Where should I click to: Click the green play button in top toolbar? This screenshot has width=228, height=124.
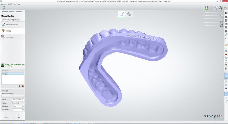tap(206, 8)
